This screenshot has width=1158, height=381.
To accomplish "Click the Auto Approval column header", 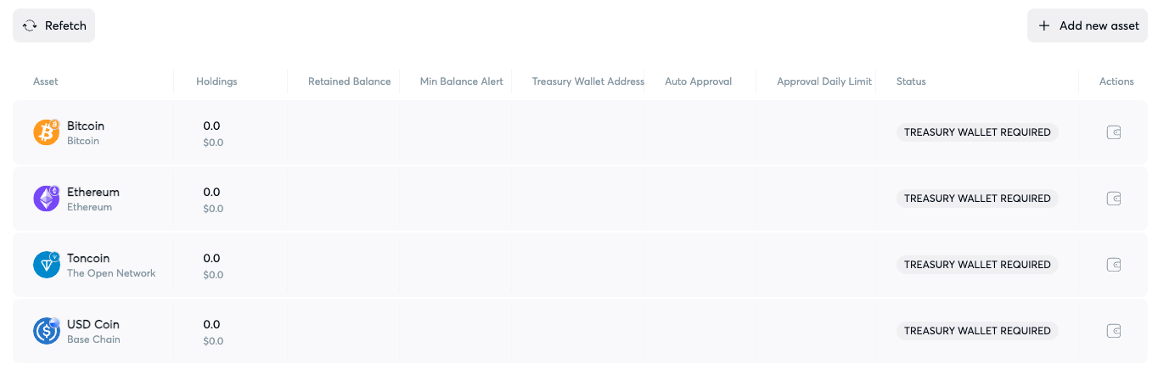I will pos(698,81).
